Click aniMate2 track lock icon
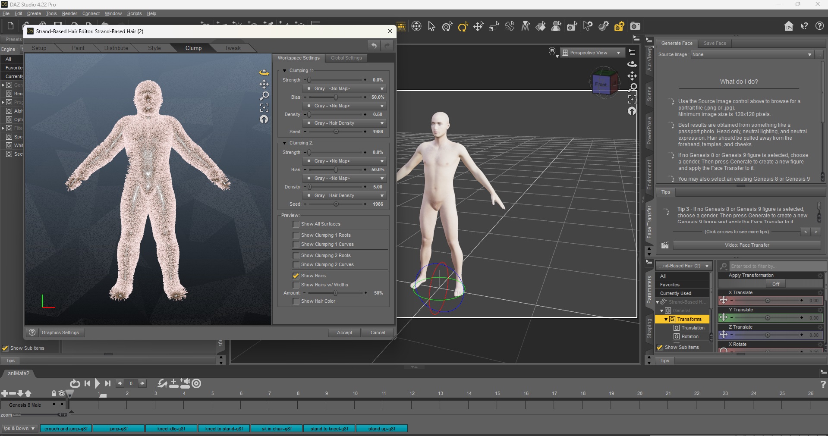The height and width of the screenshot is (436, 828). (54, 393)
